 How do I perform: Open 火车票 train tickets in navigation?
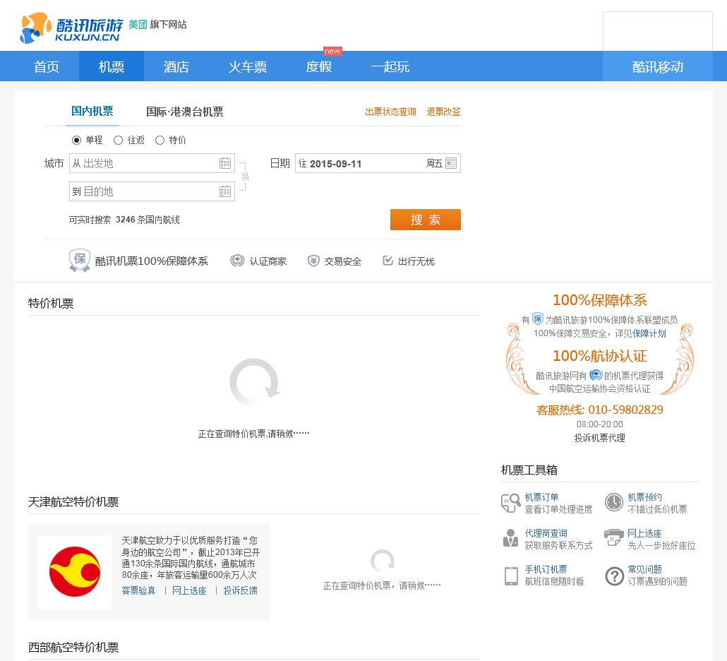tap(248, 66)
